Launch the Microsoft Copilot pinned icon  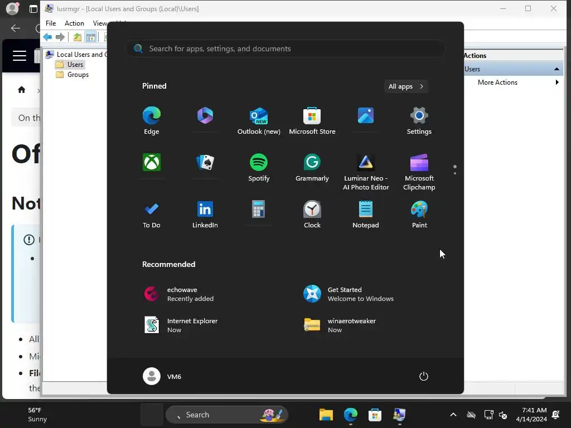[205, 116]
